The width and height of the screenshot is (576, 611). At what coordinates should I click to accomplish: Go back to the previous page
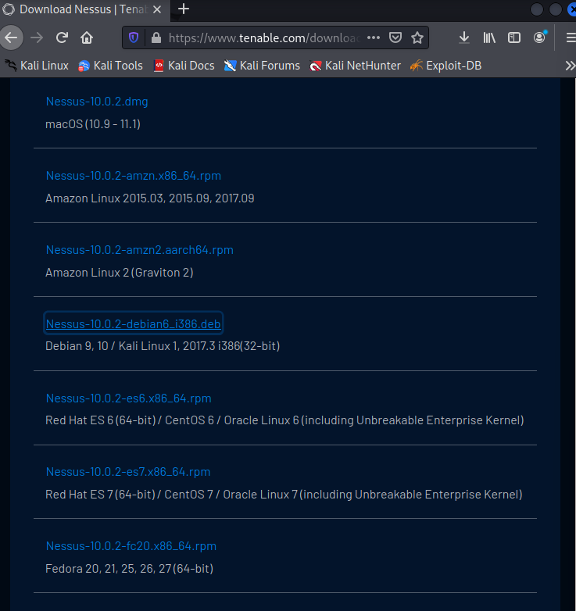(x=11, y=38)
